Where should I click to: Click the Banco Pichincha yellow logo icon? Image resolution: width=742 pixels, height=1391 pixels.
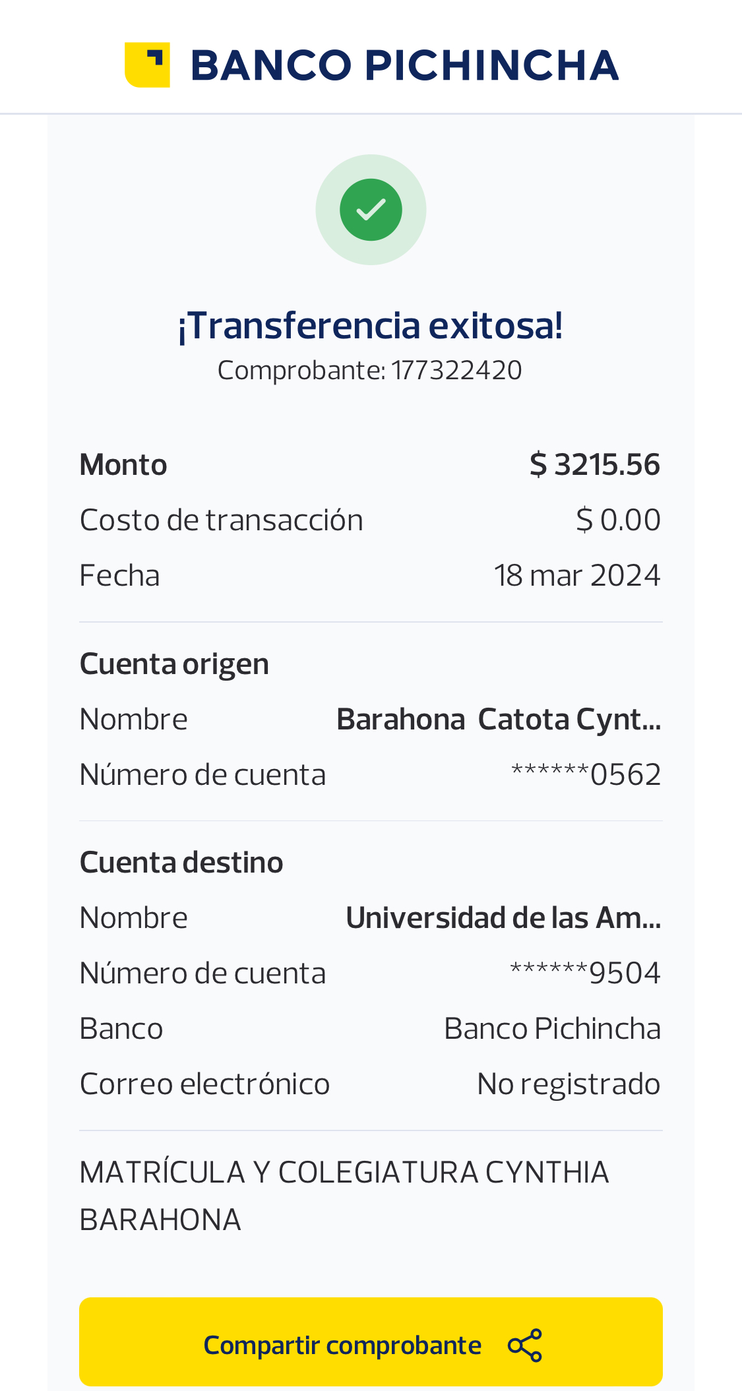coord(147,65)
